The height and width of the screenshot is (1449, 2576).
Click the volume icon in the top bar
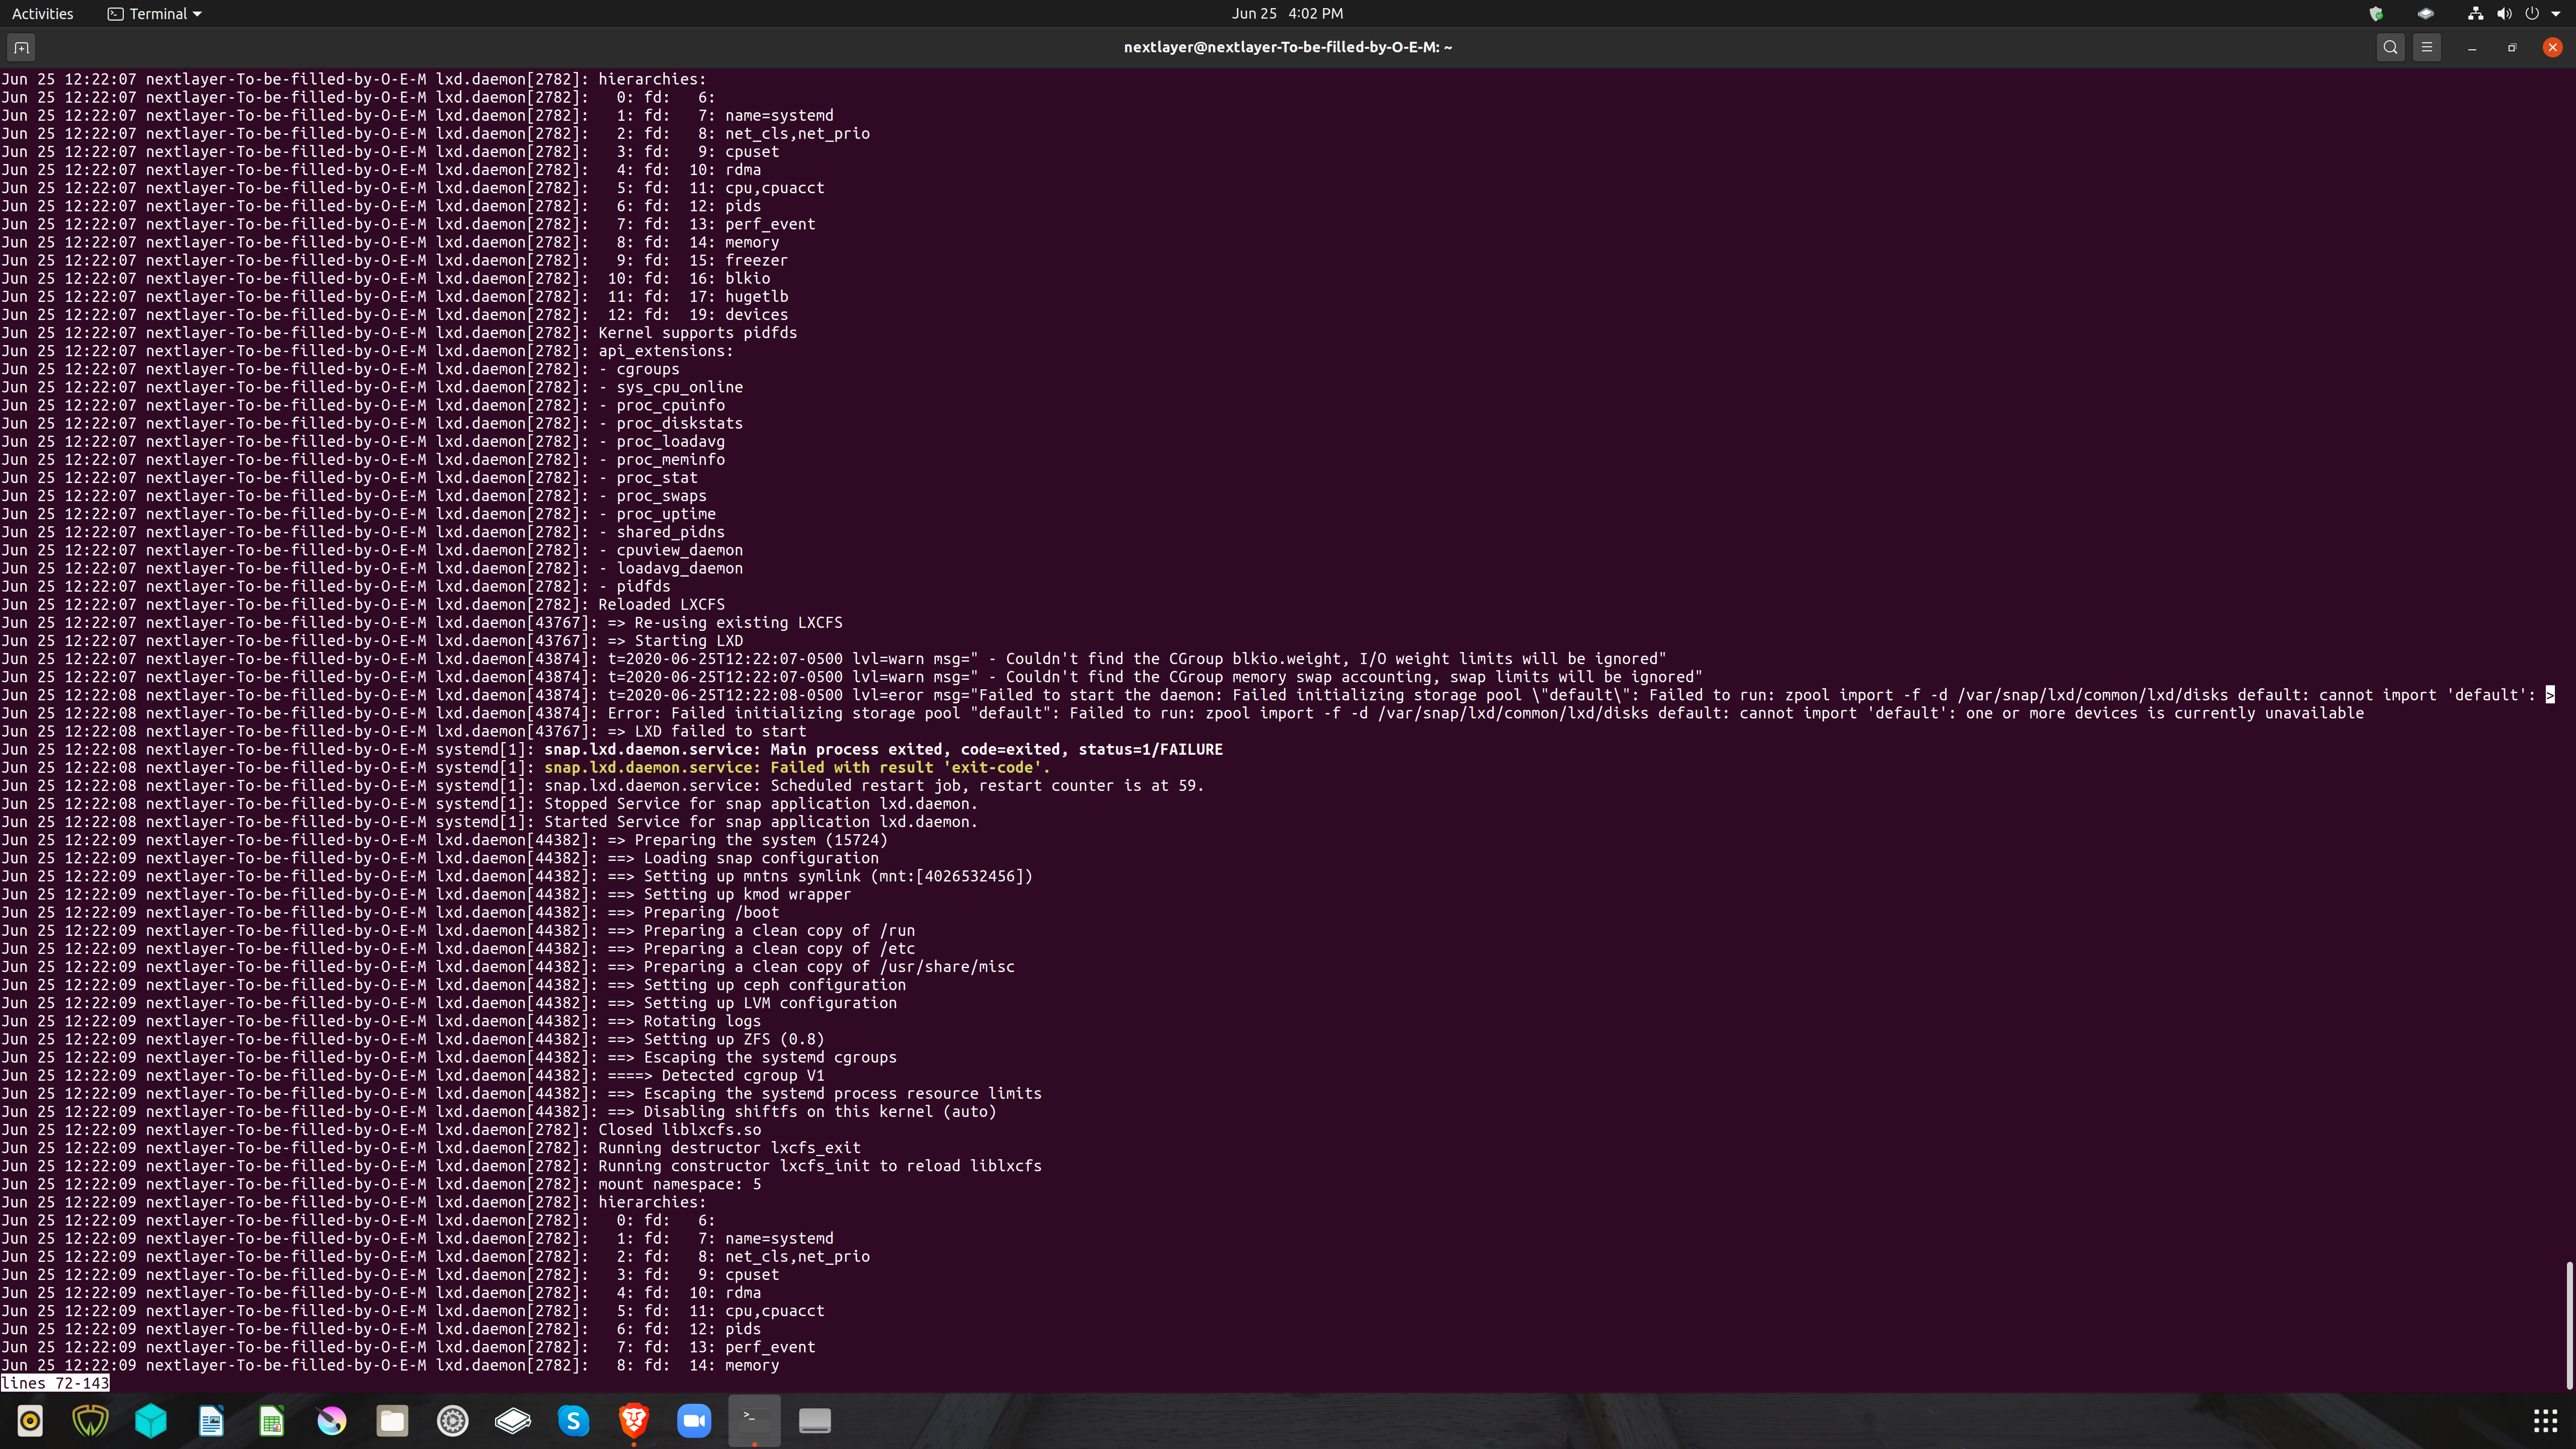coord(2504,13)
